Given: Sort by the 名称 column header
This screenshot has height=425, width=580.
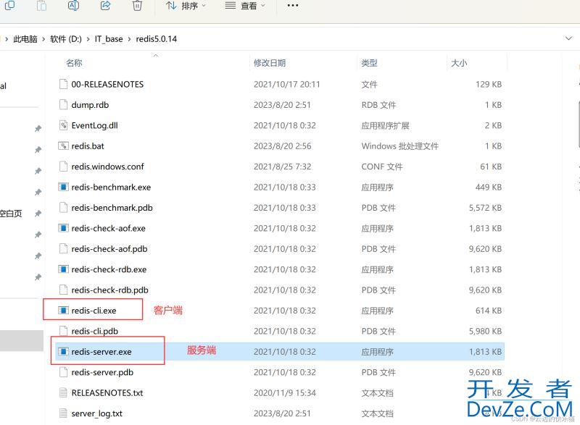Looking at the screenshot, I should click(x=74, y=64).
